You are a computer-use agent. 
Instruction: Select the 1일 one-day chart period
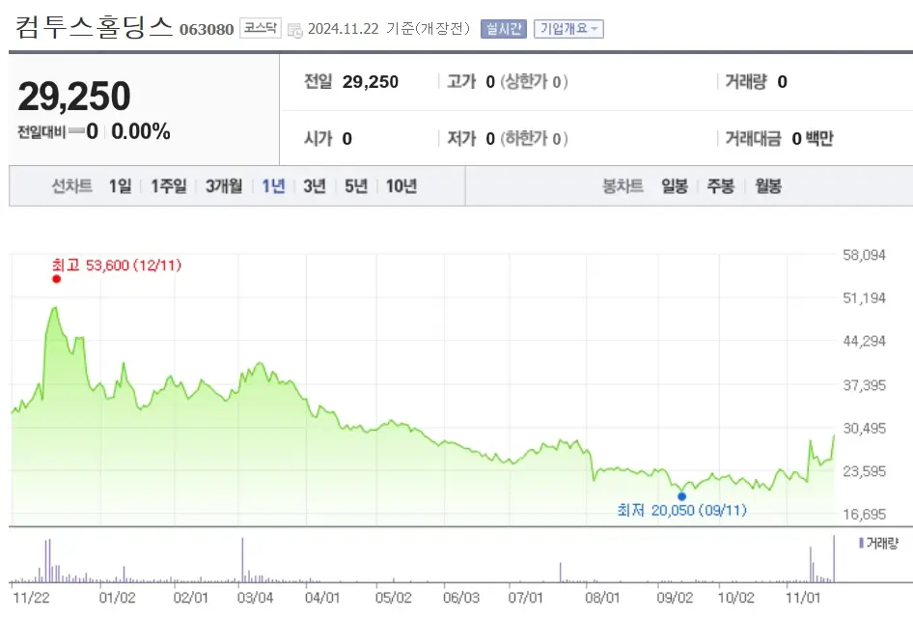[118, 186]
